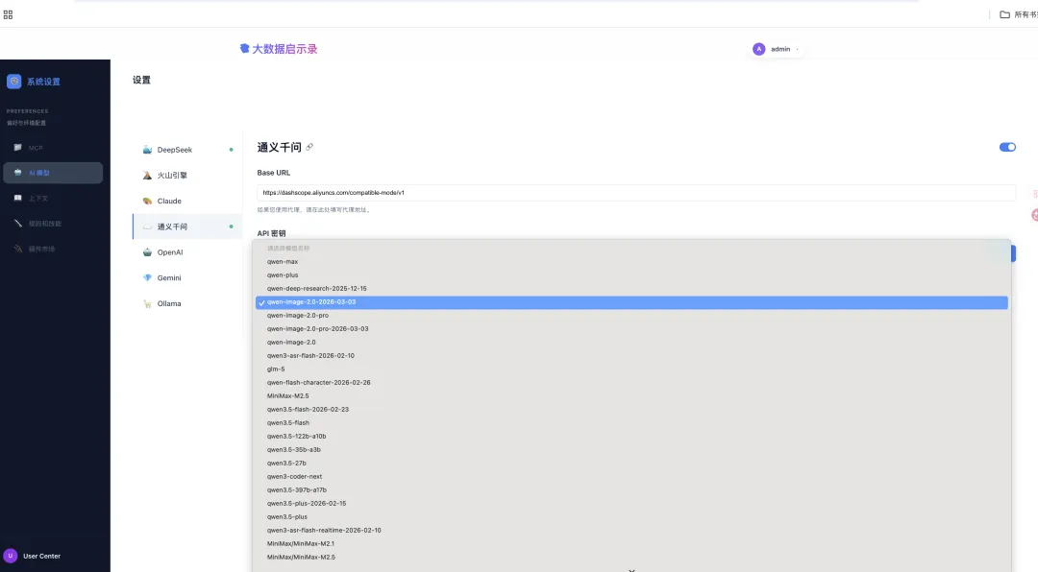Viewport: 1038px width, 572px height.
Task: Pick qwen3.5-122b-a10b option
Action: 631,437
